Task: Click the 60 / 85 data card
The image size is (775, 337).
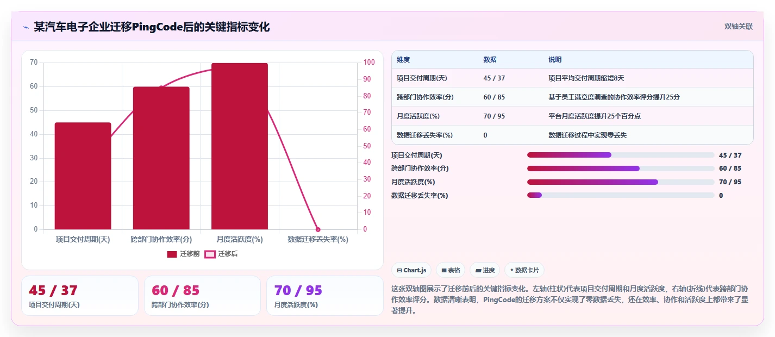Action: tap(202, 296)
